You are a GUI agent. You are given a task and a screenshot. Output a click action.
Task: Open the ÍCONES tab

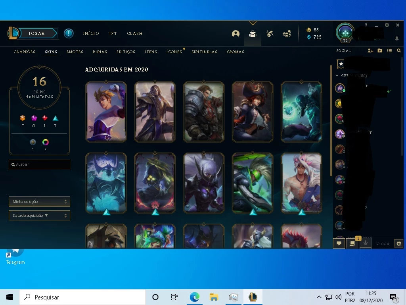(x=174, y=52)
